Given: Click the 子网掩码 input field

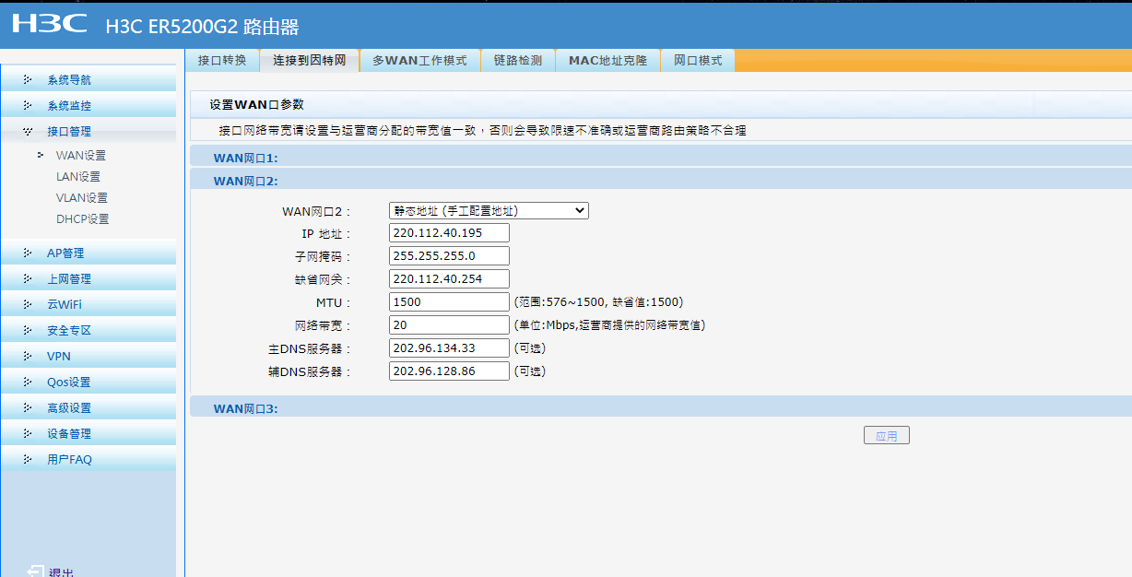Looking at the screenshot, I should coord(449,256).
